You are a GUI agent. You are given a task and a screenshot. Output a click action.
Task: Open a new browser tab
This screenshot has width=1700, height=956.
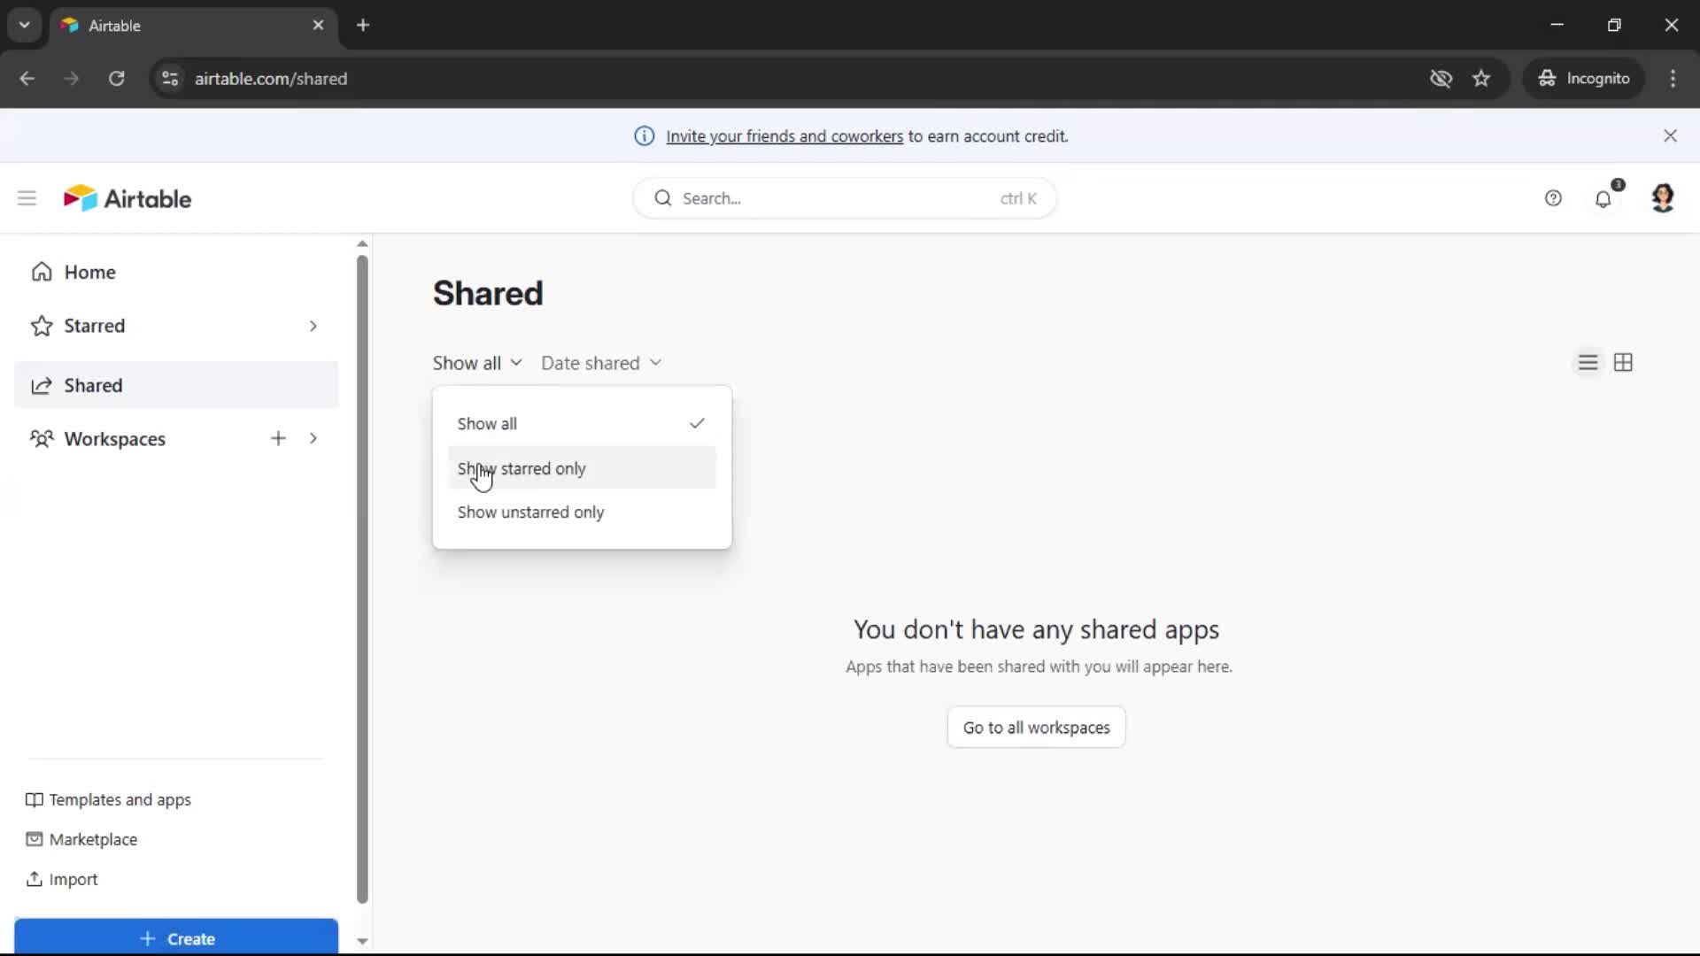tap(363, 25)
